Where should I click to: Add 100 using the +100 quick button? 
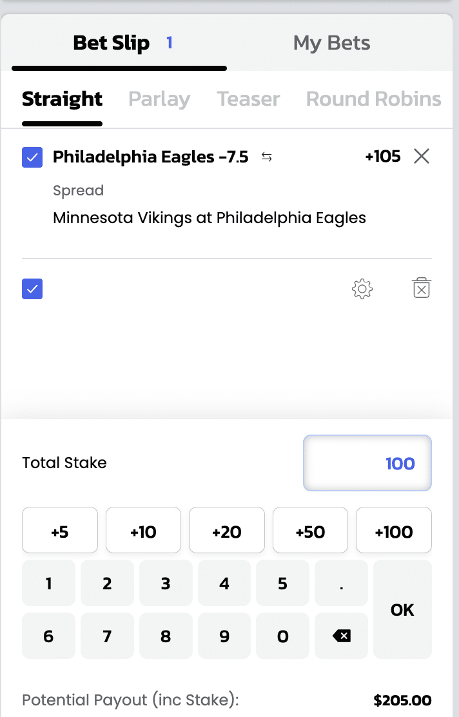tap(394, 530)
